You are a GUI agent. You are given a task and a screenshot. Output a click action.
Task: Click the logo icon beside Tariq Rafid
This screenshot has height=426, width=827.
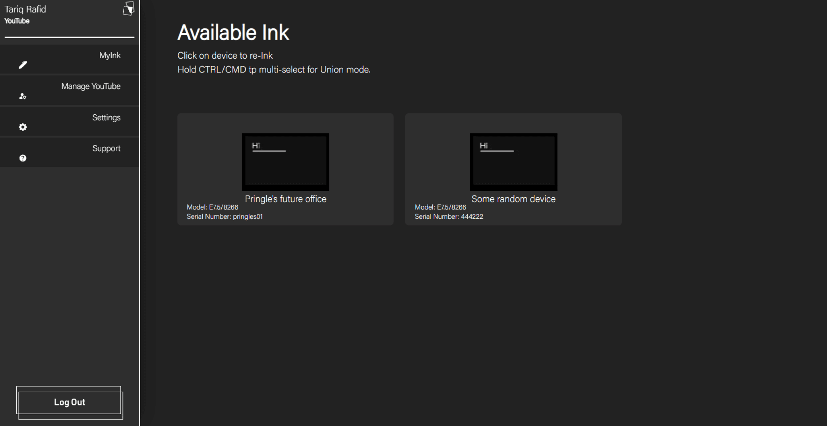click(x=129, y=8)
